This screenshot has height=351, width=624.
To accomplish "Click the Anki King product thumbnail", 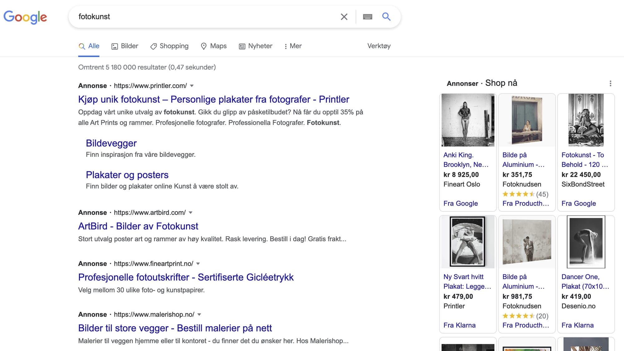I will click(468, 120).
